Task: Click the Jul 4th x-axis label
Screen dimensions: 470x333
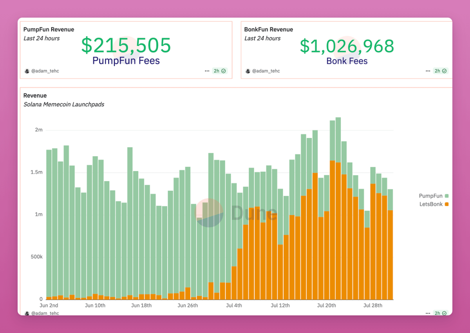Action: 234,306
